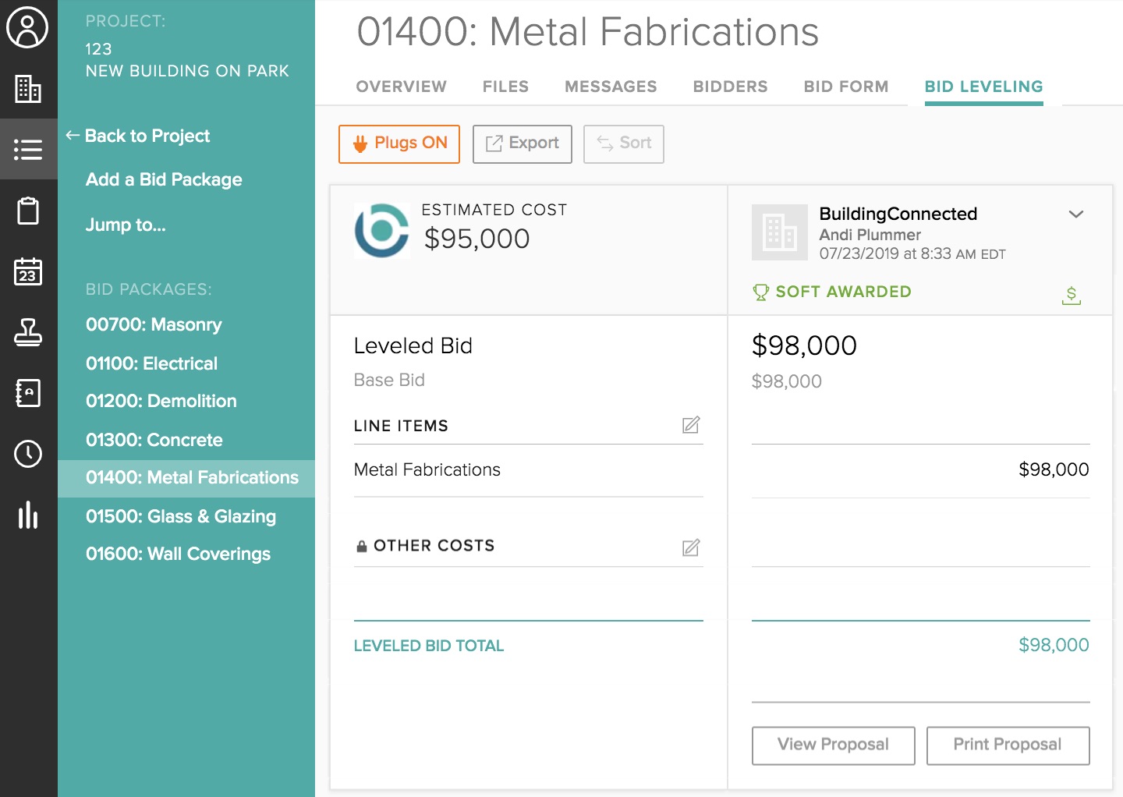Viewport: 1123px width, 797px height.
Task: Edit Other Costs with pencil icon
Action: point(691,547)
